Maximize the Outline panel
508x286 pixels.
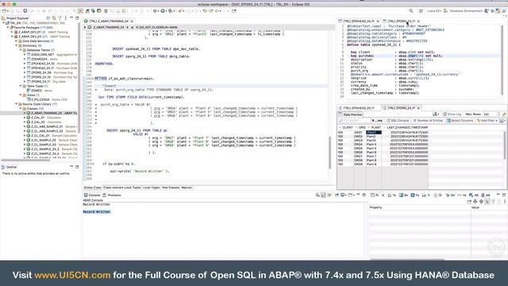pos(77,167)
